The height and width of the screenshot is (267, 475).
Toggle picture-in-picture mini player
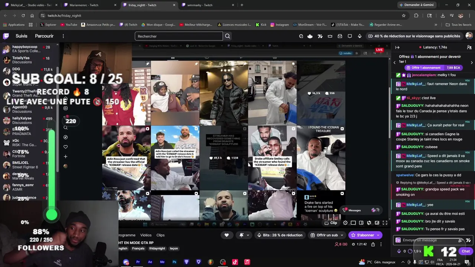[x=377, y=223]
